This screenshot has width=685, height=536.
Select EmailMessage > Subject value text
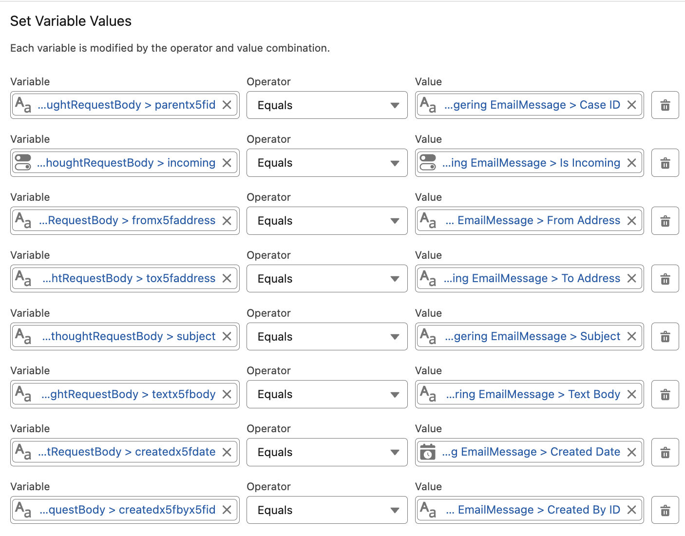coord(533,336)
